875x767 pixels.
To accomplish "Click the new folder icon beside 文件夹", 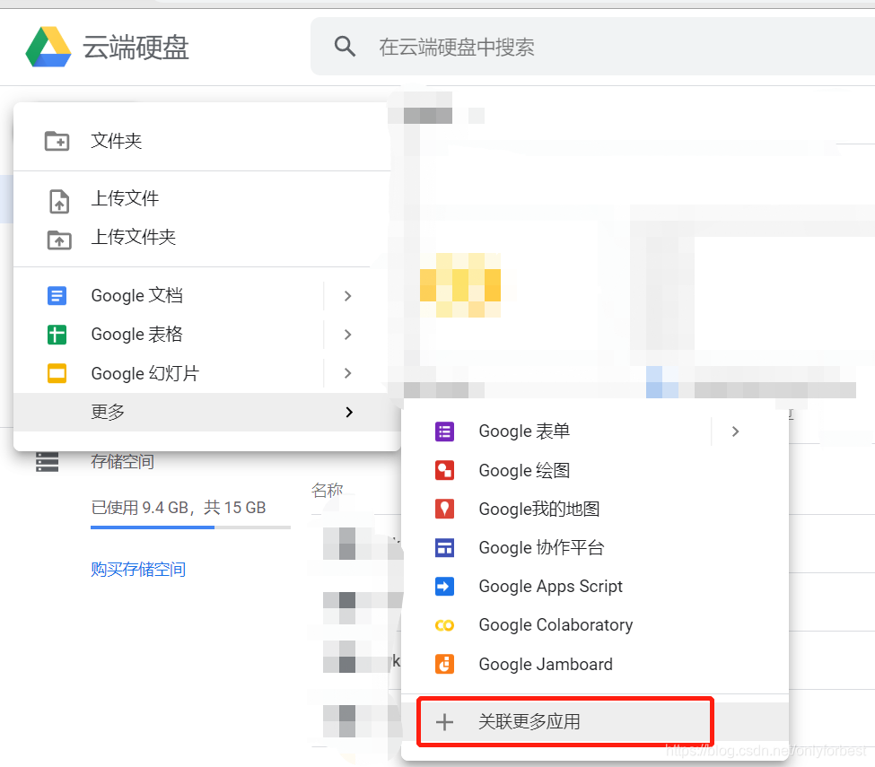I will [x=57, y=141].
